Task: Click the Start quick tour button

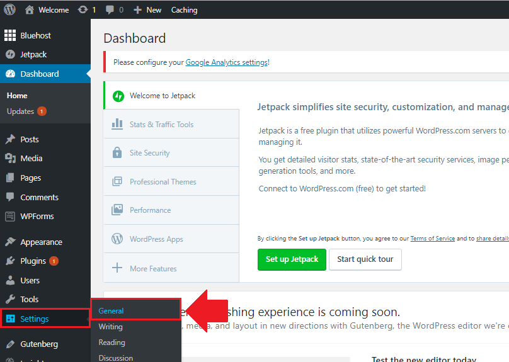Action: coord(365,259)
